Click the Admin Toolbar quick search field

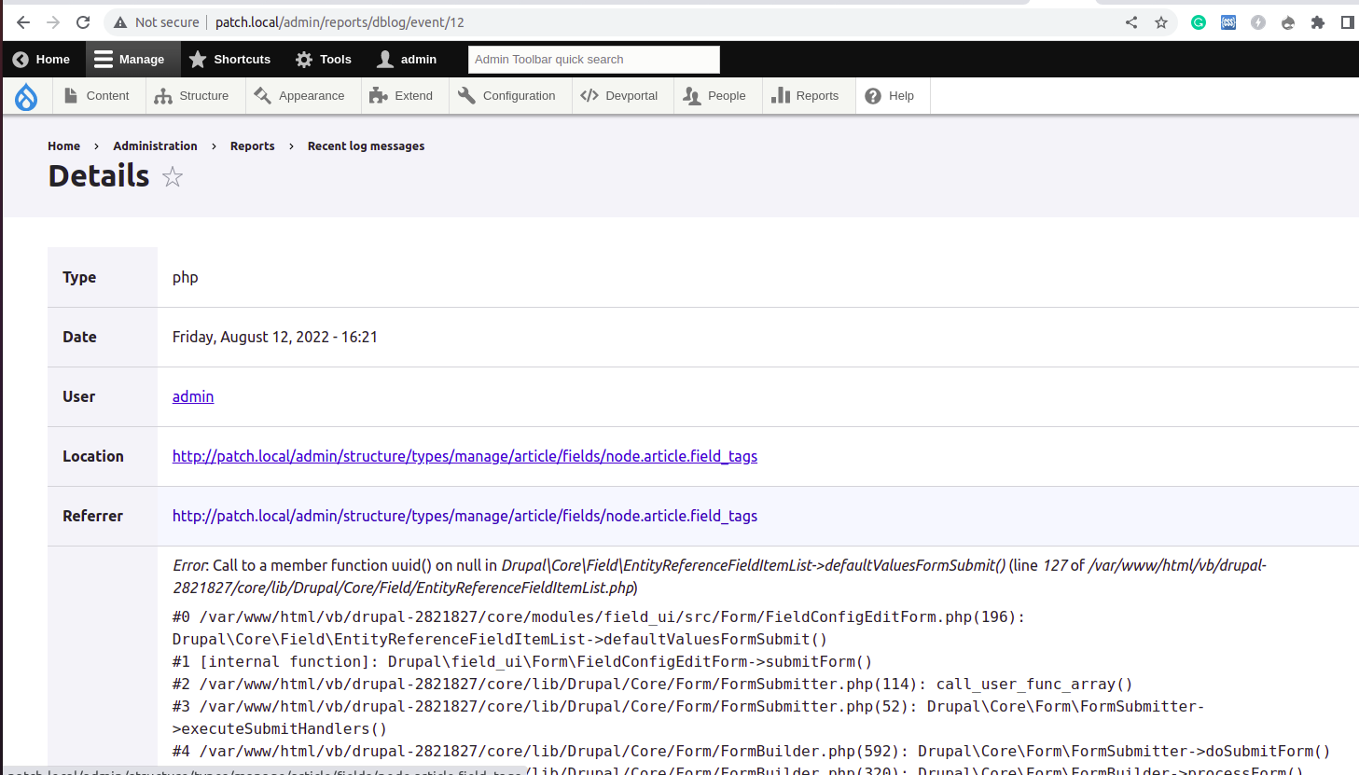593,59
